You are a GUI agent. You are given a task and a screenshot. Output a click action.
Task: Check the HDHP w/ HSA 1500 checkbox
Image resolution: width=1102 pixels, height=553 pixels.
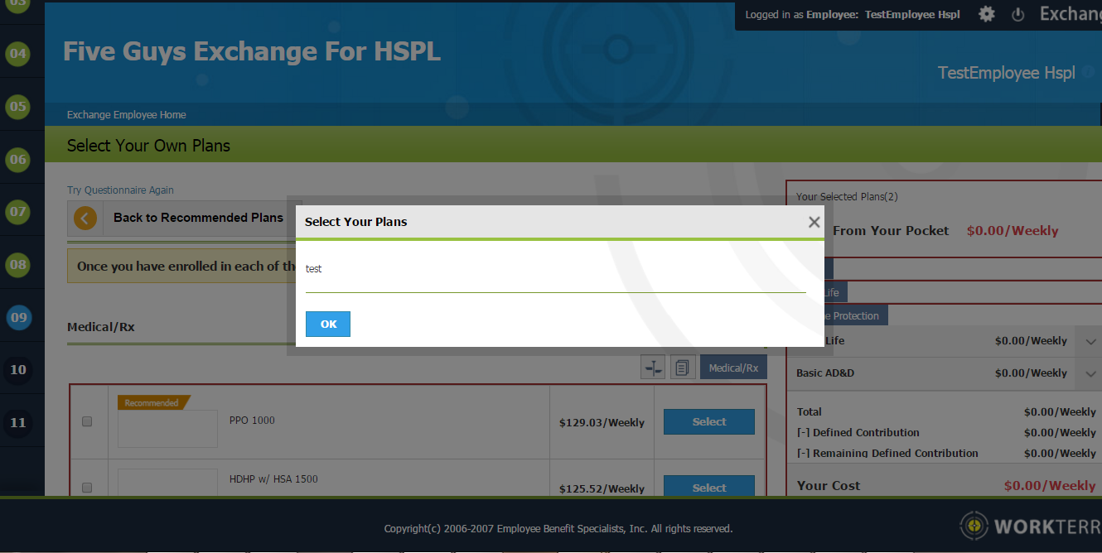click(87, 488)
